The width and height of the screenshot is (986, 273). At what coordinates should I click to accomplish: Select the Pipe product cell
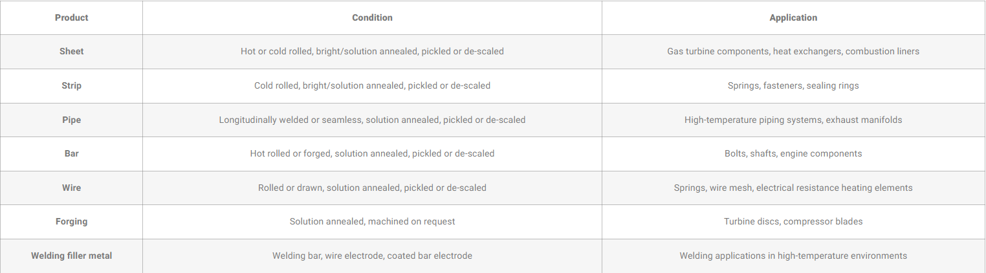(71, 120)
